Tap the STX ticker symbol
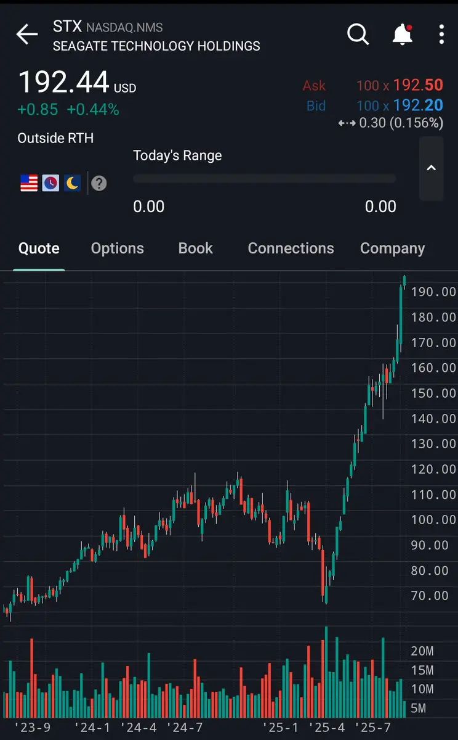The height and width of the screenshot is (740, 458). [x=68, y=27]
